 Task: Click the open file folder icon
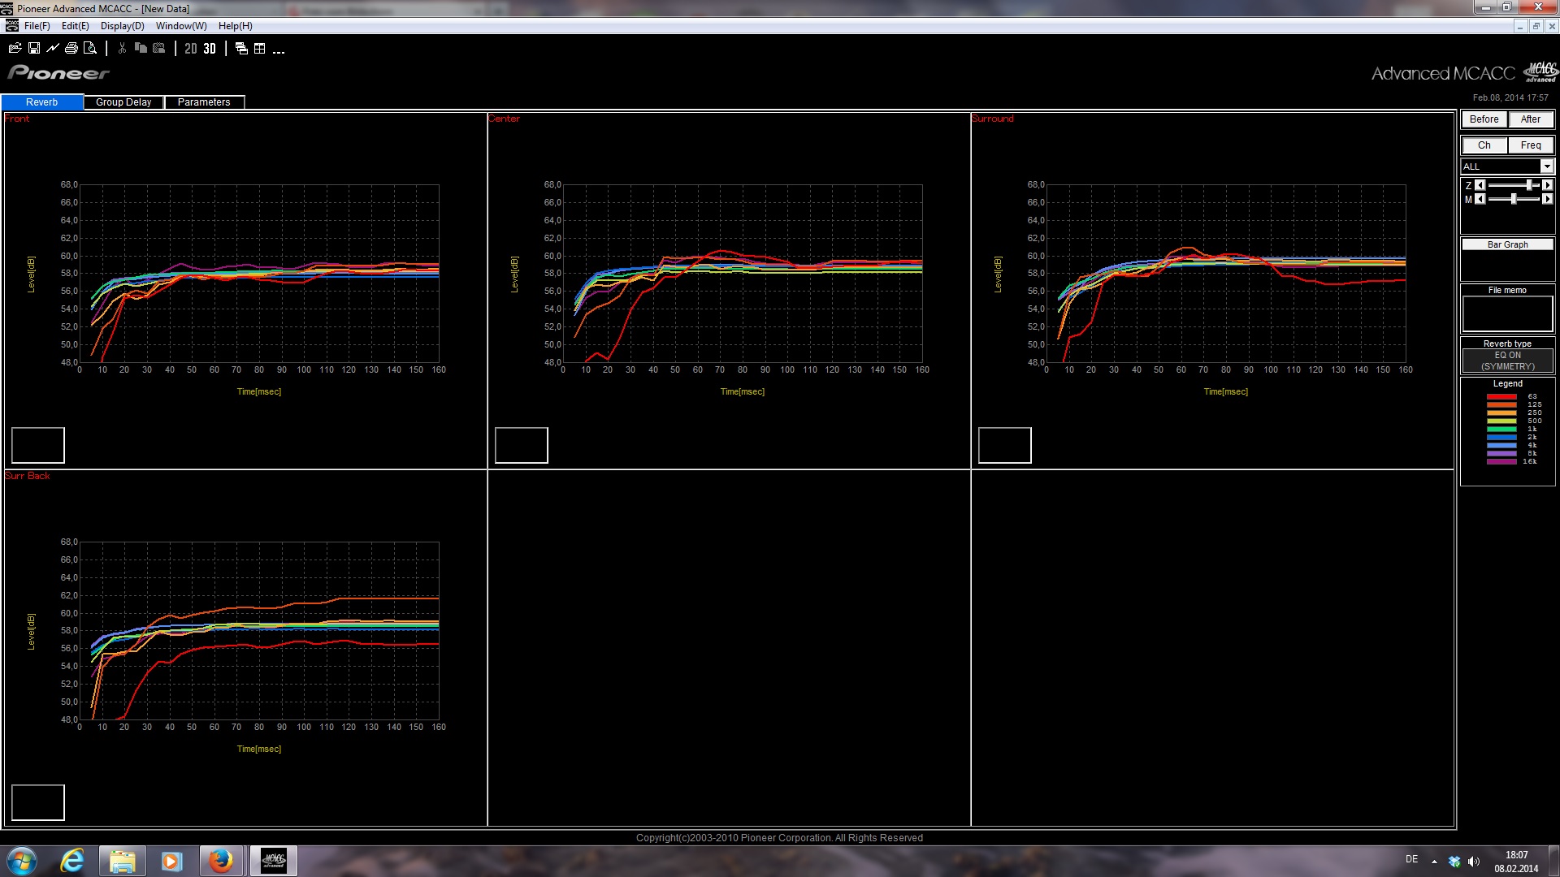pos(15,49)
